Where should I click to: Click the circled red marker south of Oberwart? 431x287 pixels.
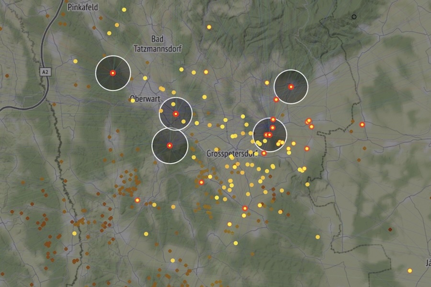pos(169,146)
